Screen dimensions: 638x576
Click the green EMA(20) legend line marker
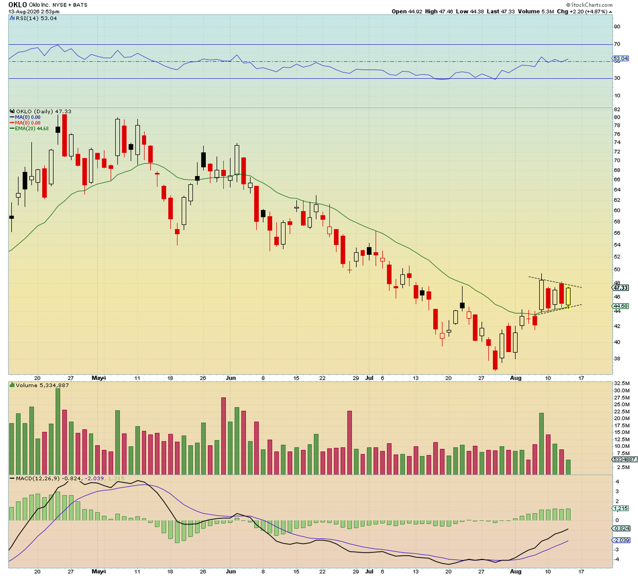tap(12, 128)
